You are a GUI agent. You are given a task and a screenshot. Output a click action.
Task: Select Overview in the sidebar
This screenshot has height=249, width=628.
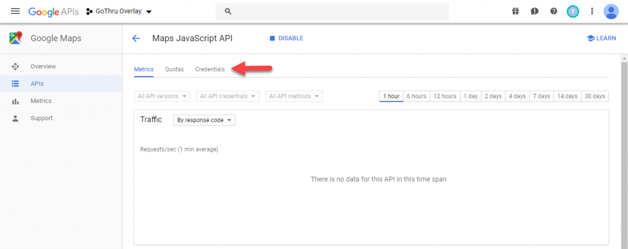coord(61,66)
